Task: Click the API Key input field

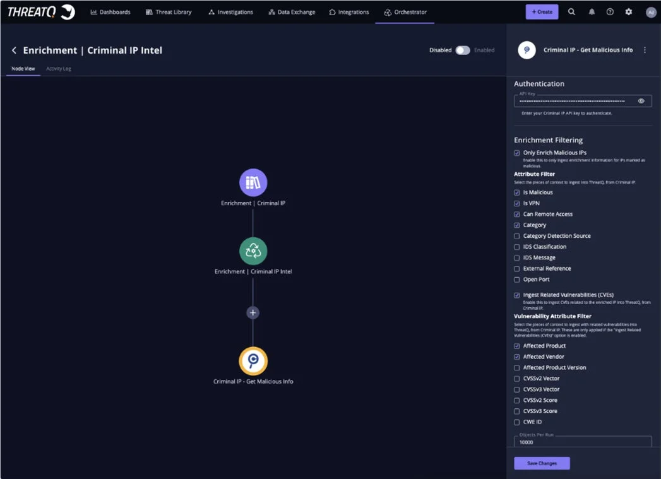Action: click(583, 101)
